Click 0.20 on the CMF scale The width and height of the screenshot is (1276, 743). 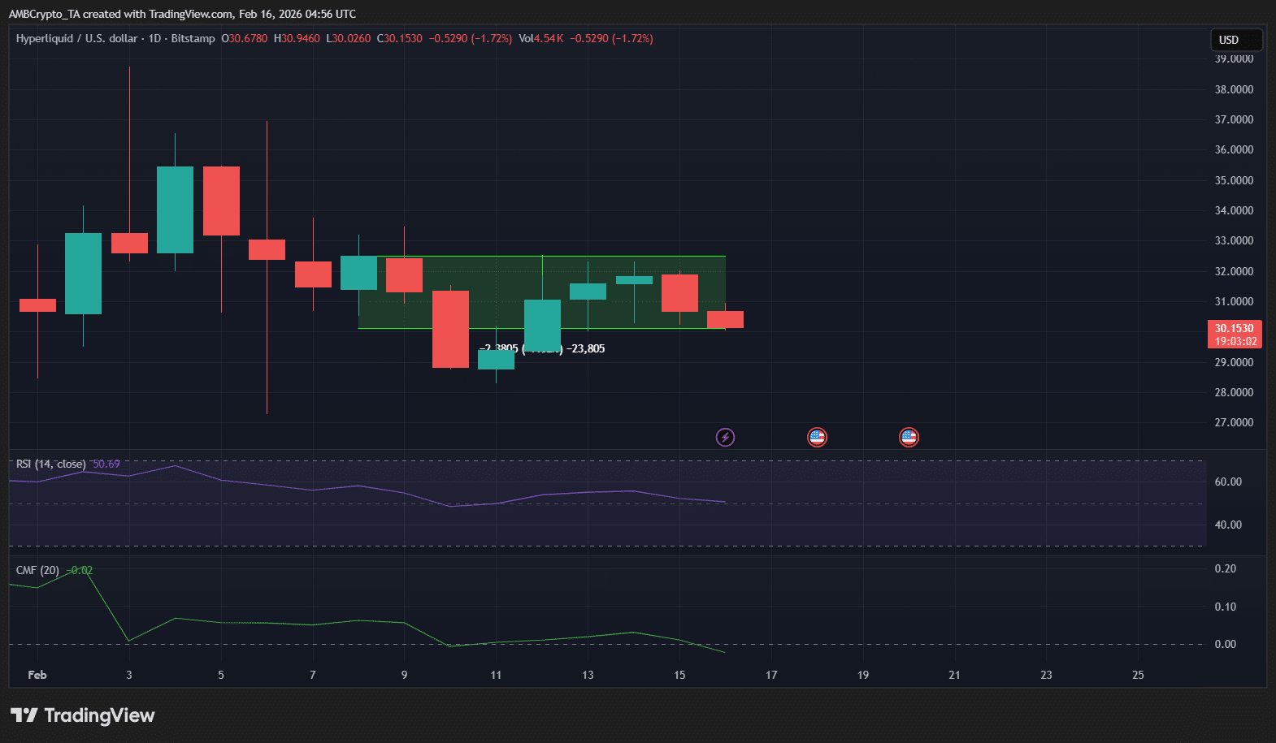tap(1225, 568)
